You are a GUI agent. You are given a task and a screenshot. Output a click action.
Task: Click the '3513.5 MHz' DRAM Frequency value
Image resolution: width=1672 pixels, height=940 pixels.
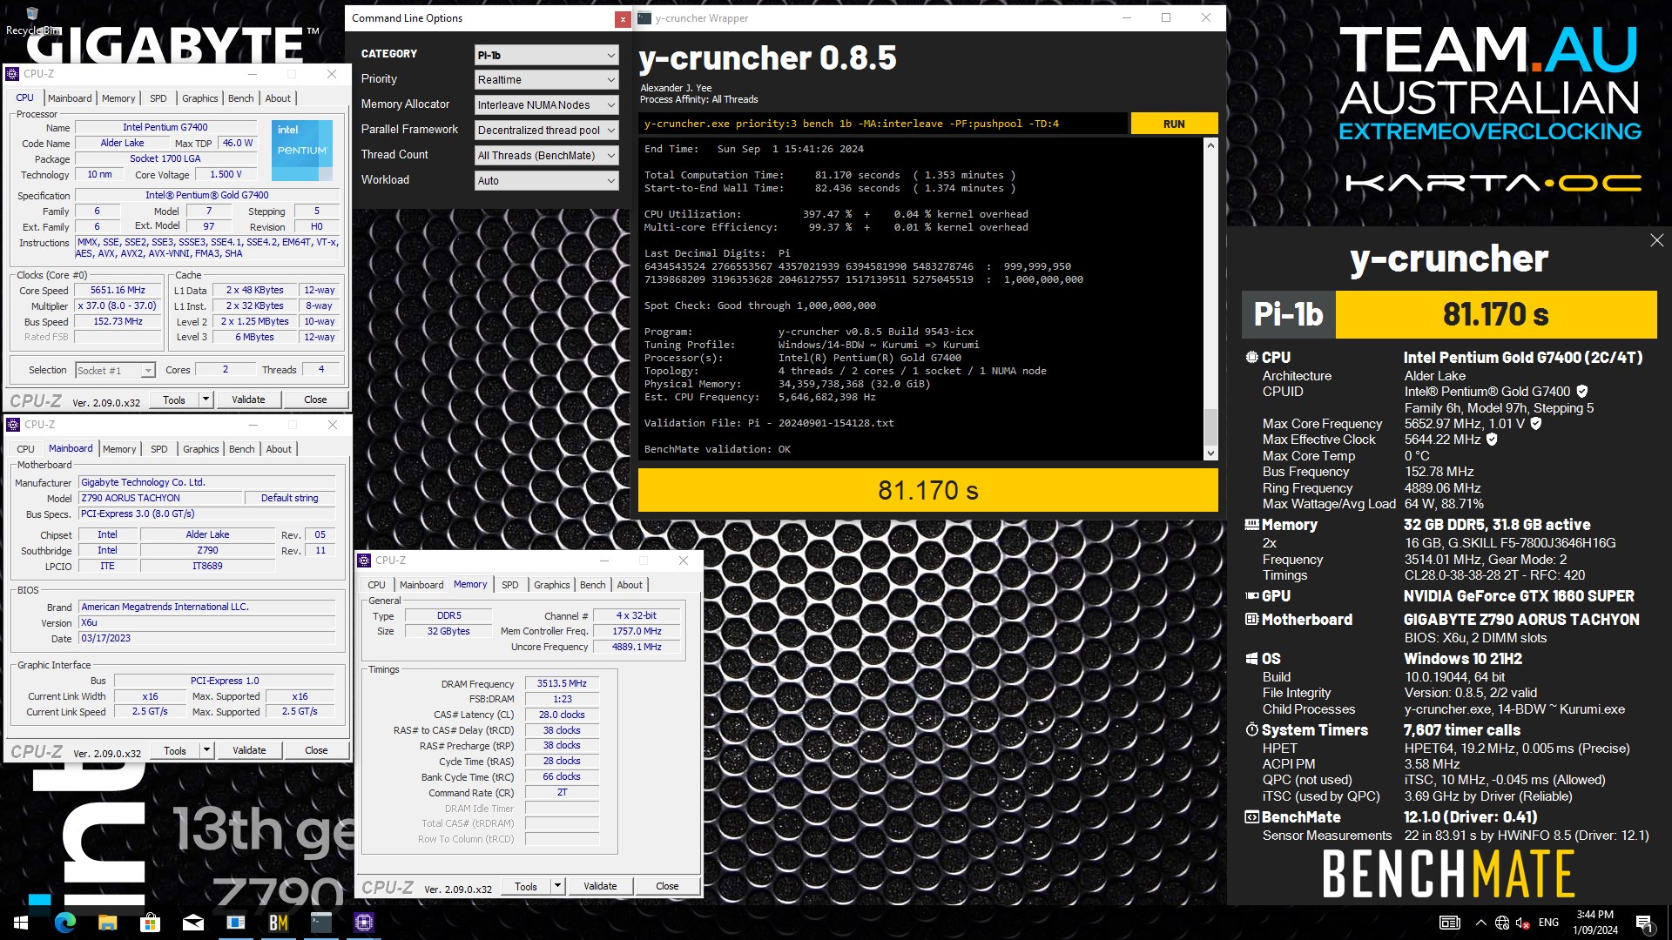[x=562, y=683]
